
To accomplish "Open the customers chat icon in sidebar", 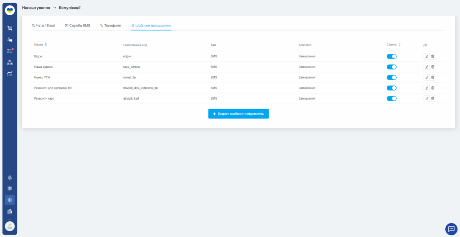I will pyautogui.click(x=10, y=39).
